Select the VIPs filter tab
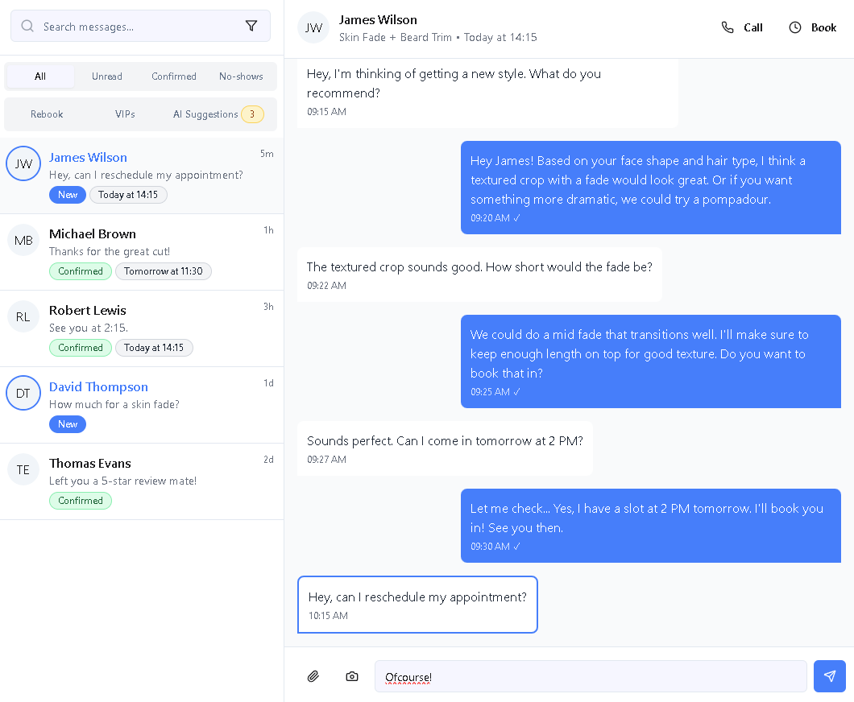854x702 pixels. point(125,114)
